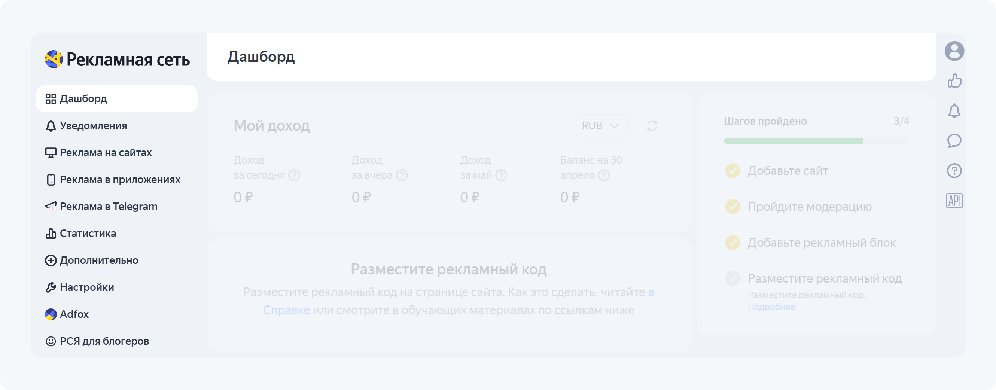
Task: Open the API icon in right rail
Action: coord(954,201)
